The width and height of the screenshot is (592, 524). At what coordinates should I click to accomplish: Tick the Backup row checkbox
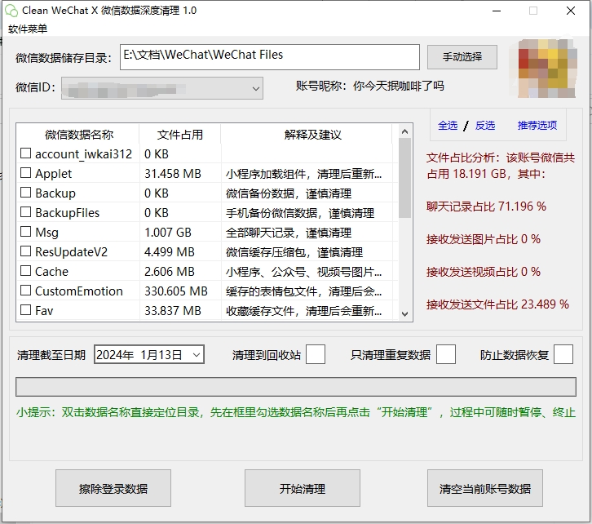tap(25, 193)
